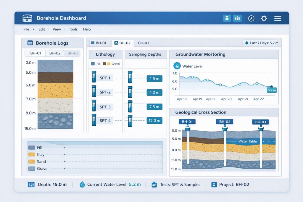Click the Fill color swatch in bottom legend
Image resolution: width=303 pixels, height=202 pixels.
click(x=32, y=148)
